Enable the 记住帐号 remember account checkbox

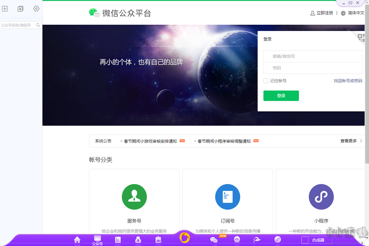[x=266, y=80]
